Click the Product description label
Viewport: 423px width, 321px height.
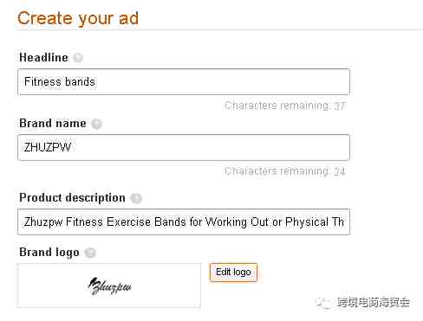coord(72,198)
